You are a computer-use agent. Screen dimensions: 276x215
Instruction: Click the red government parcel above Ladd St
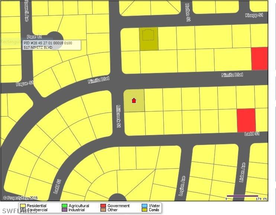246,120
